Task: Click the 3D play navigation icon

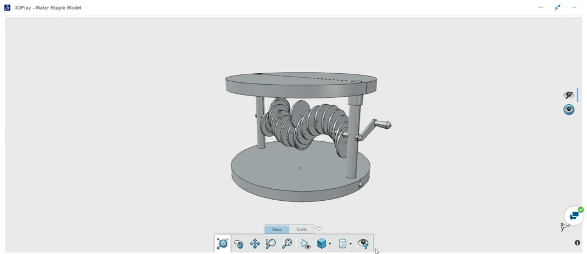Action: pos(222,244)
